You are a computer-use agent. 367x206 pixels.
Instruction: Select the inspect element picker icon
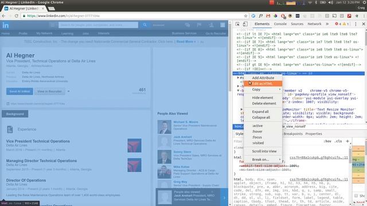click(237, 24)
